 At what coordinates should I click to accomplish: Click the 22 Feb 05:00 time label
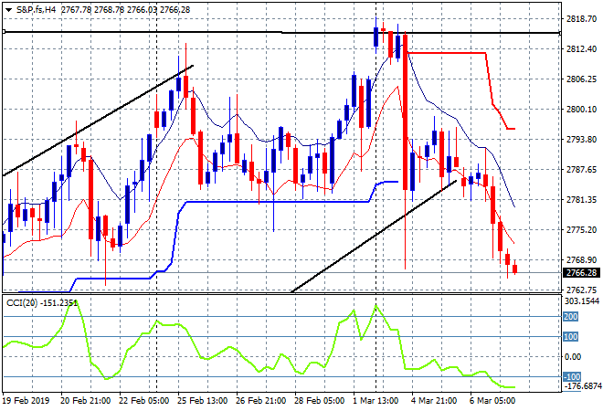[x=143, y=401]
